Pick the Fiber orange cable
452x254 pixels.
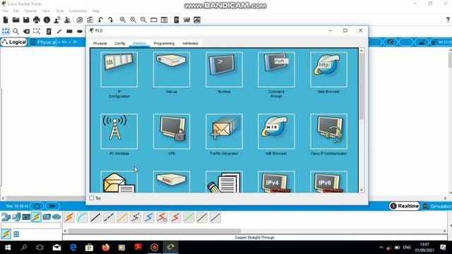122,217
